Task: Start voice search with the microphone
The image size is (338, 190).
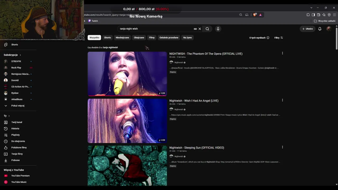Action: click(x=218, y=29)
